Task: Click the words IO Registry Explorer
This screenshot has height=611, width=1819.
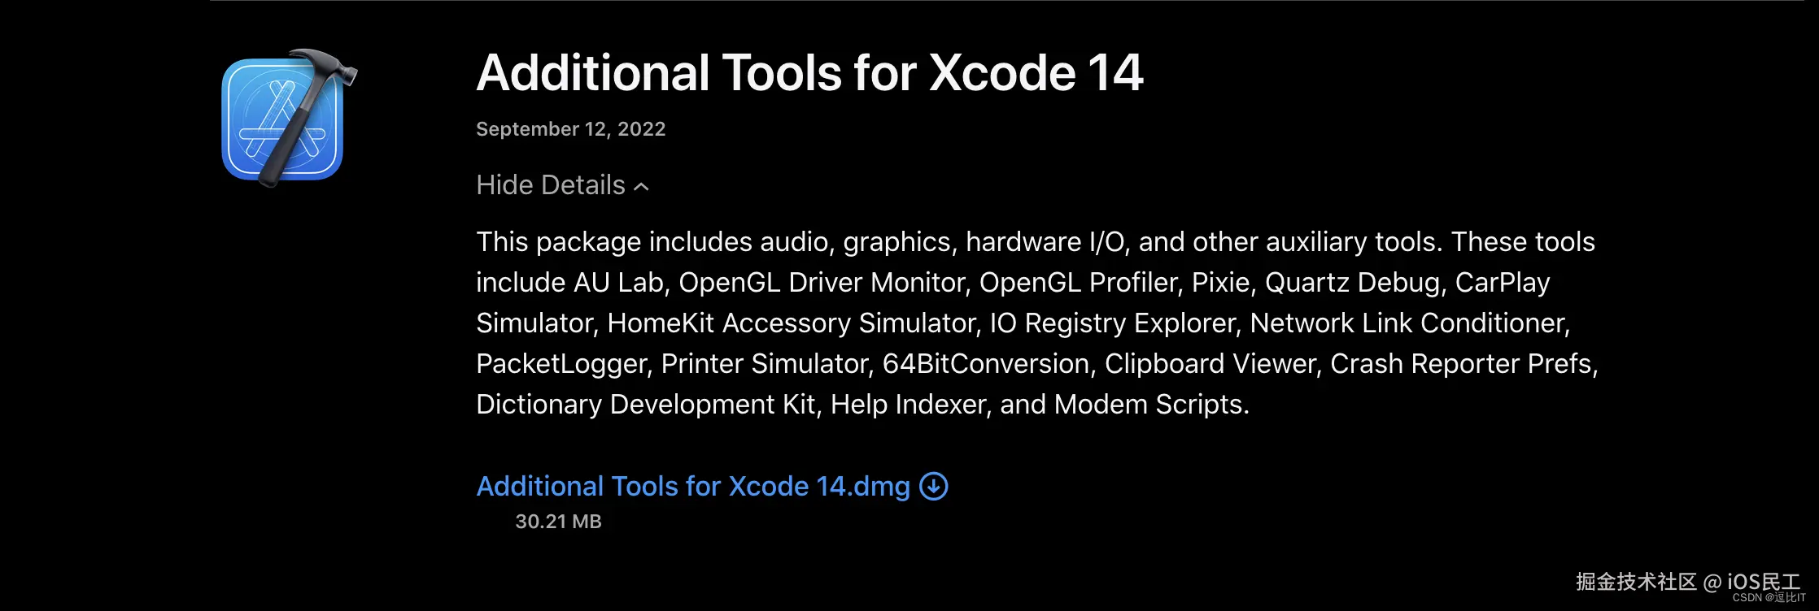Action: (x=1112, y=323)
